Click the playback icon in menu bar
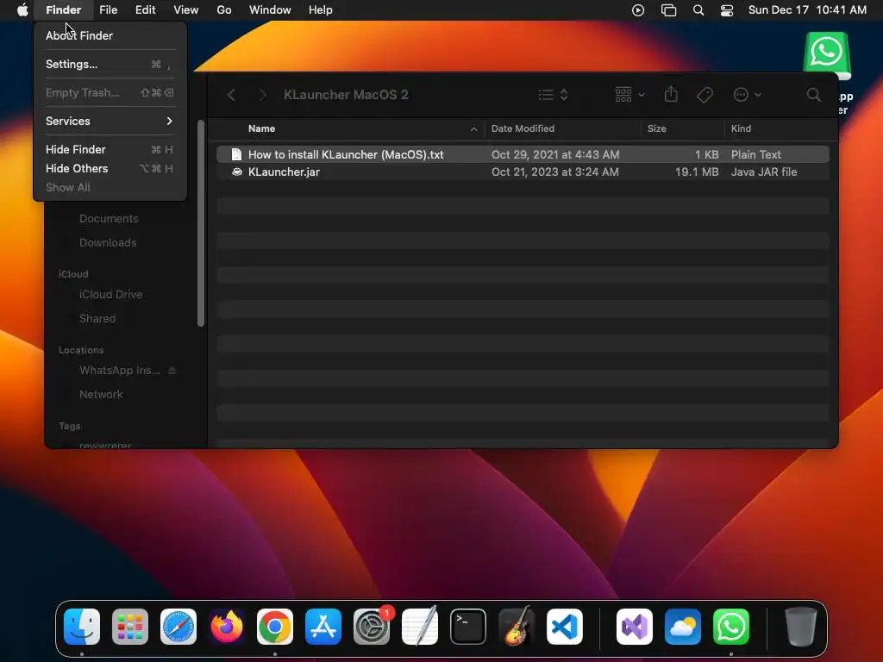The height and width of the screenshot is (662, 883). [x=638, y=10]
